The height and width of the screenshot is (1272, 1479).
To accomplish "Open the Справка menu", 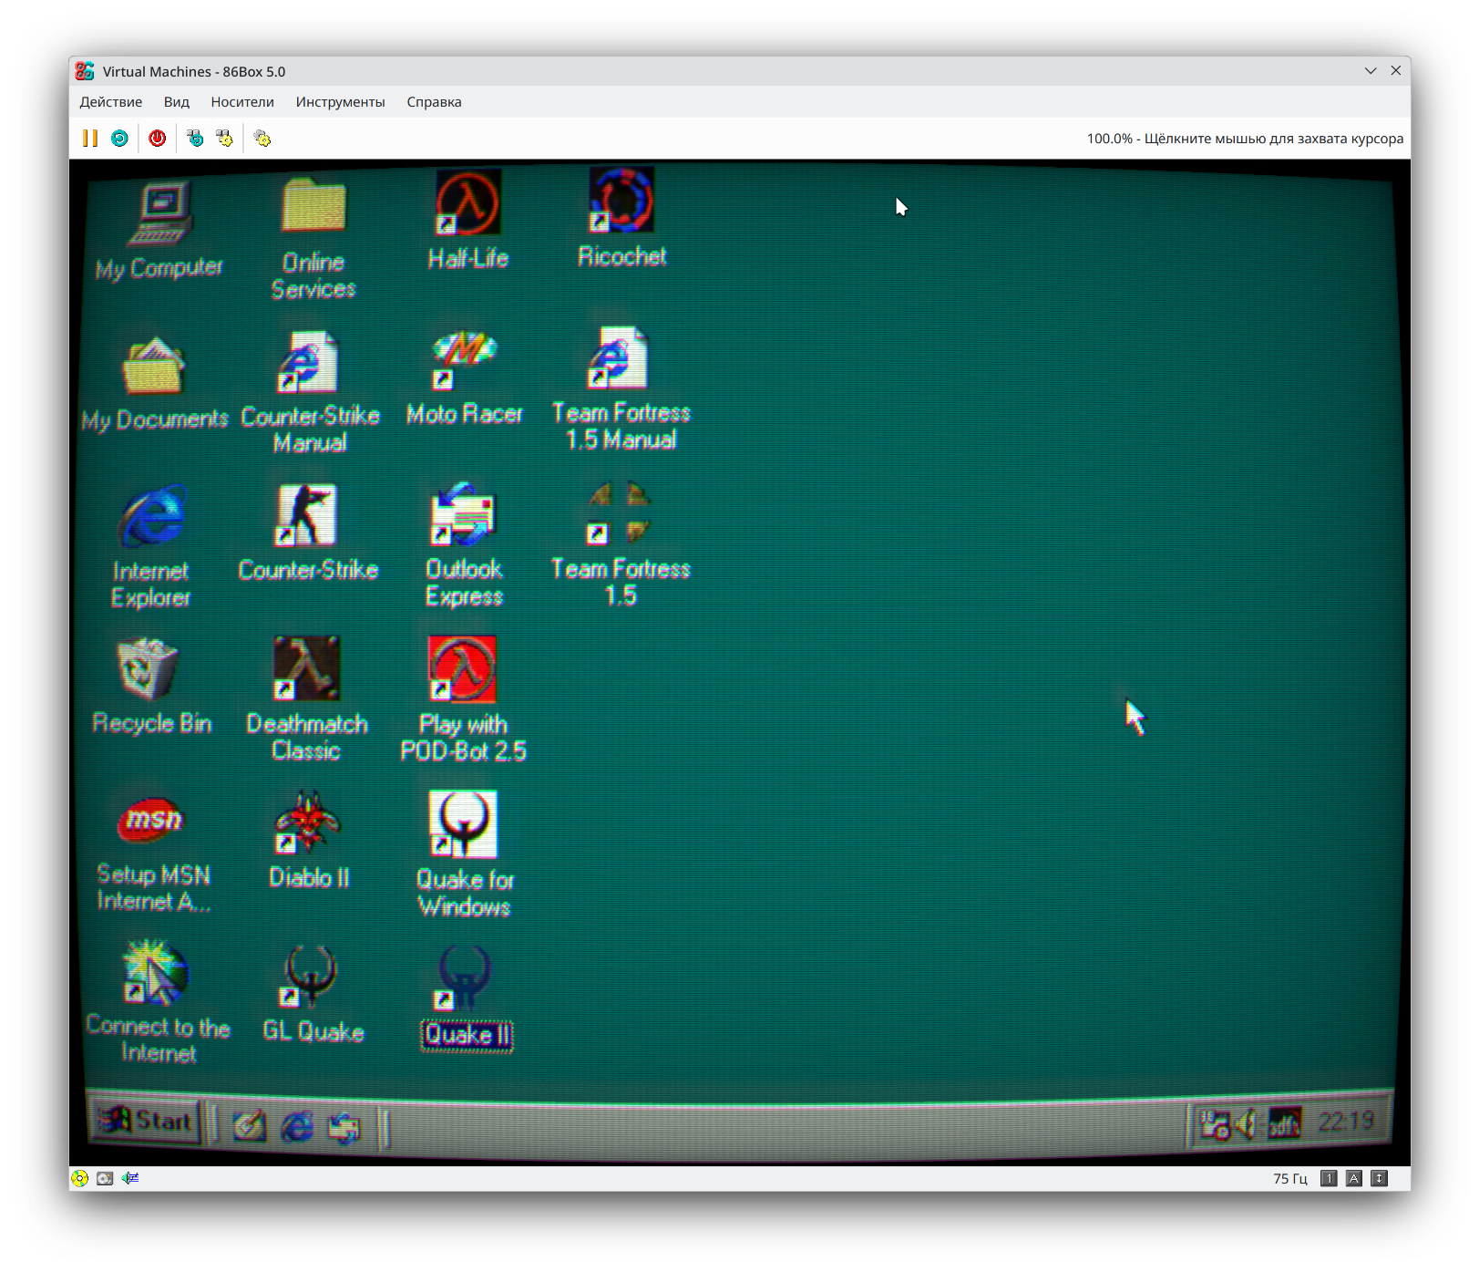I will point(434,102).
